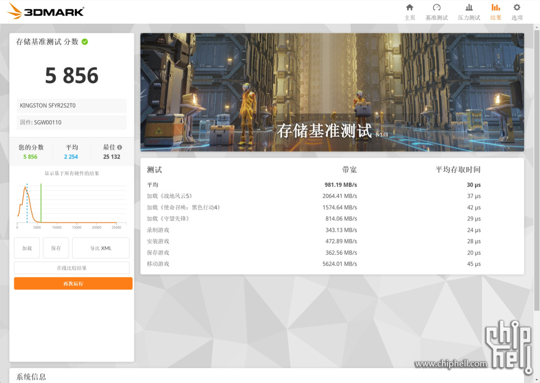The height and width of the screenshot is (383, 540).
Task: Open the 压力测试 stress test icon
Action: 469,7
